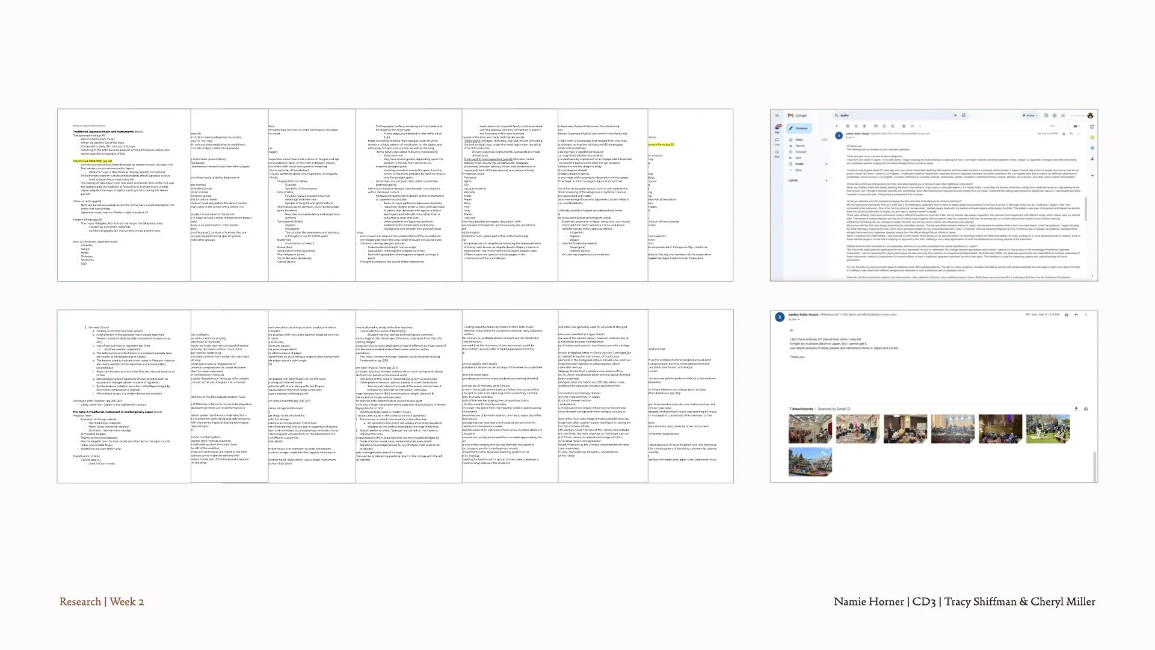Click the Gmail settings gear icon
Image resolution: width=1155 pixels, height=650 pixels.
pyautogui.click(x=1055, y=116)
